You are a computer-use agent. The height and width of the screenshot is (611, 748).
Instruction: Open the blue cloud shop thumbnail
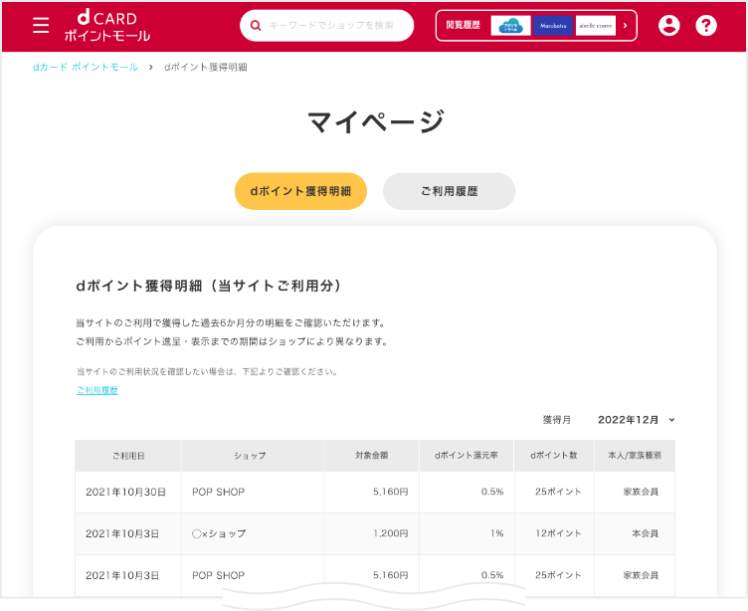coord(511,26)
